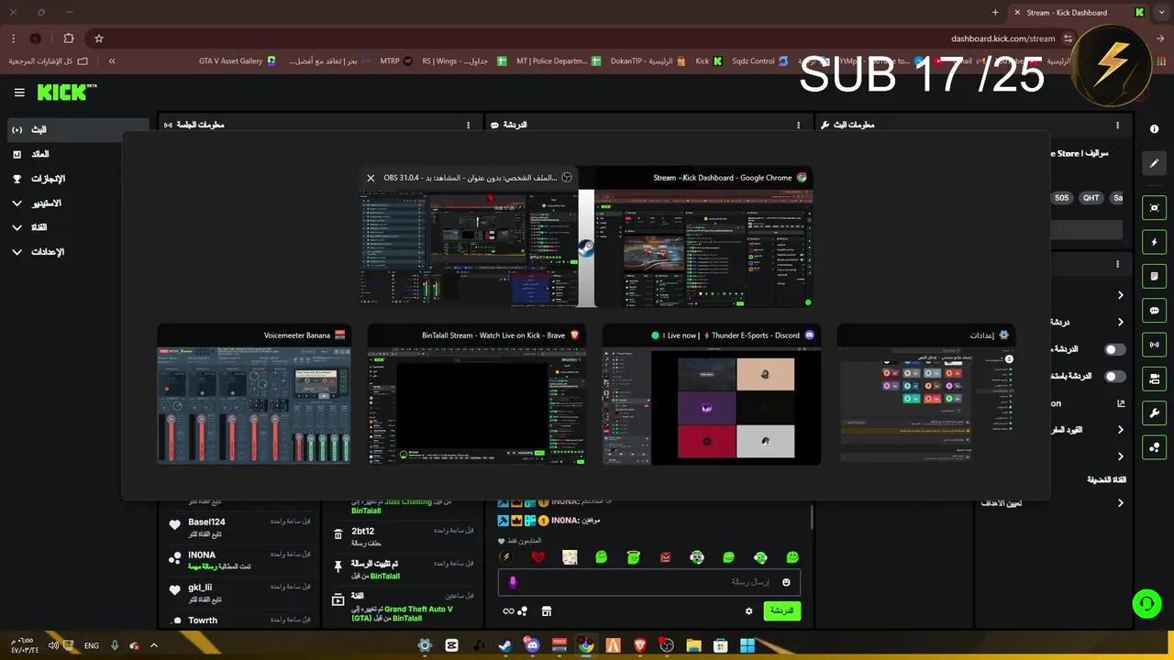Click the Kick logo

pos(66,92)
